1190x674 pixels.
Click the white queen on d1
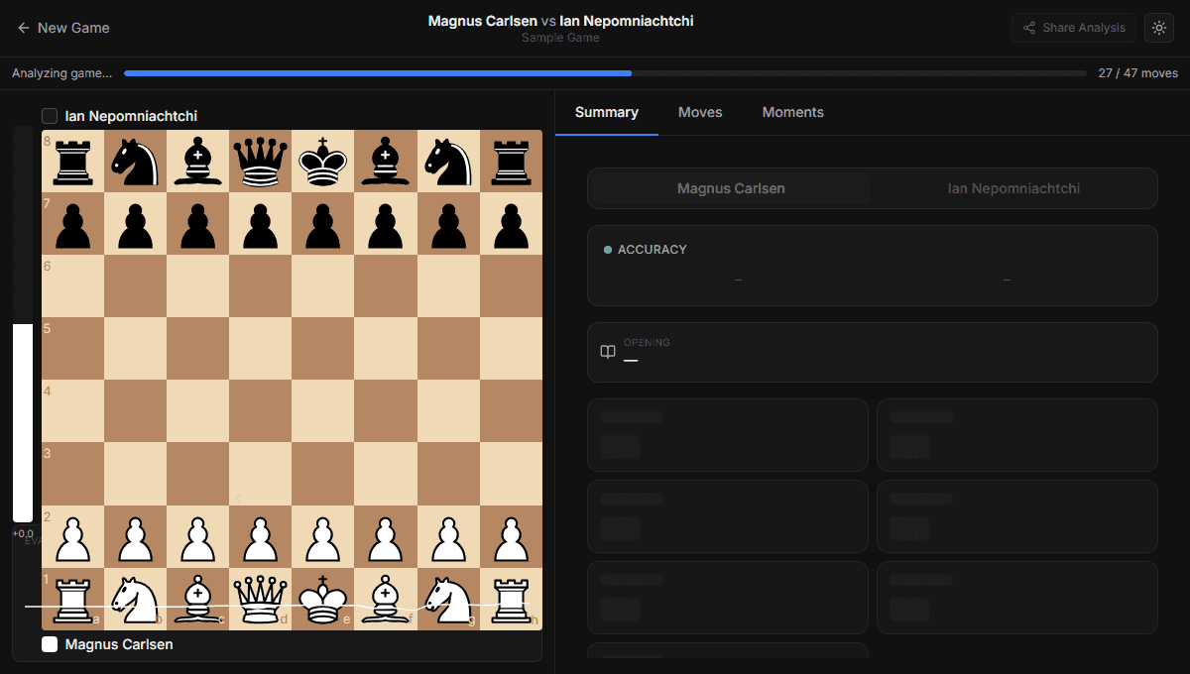pyautogui.click(x=261, y=599)
